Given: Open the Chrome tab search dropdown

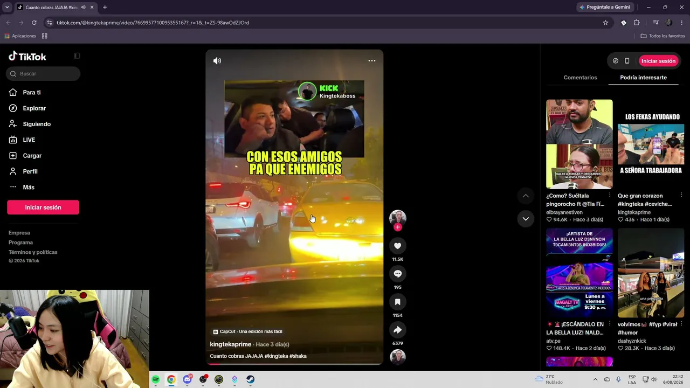Looking at the screenshot, I should (x=7, y=7).
